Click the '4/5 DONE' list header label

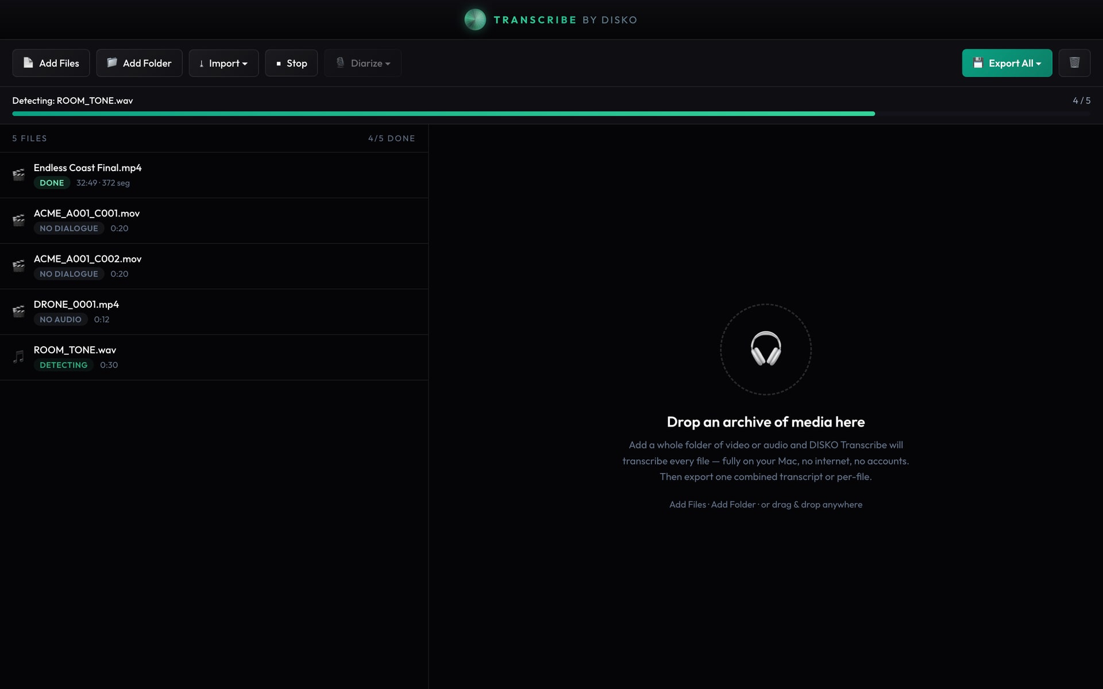click(391, 138)
